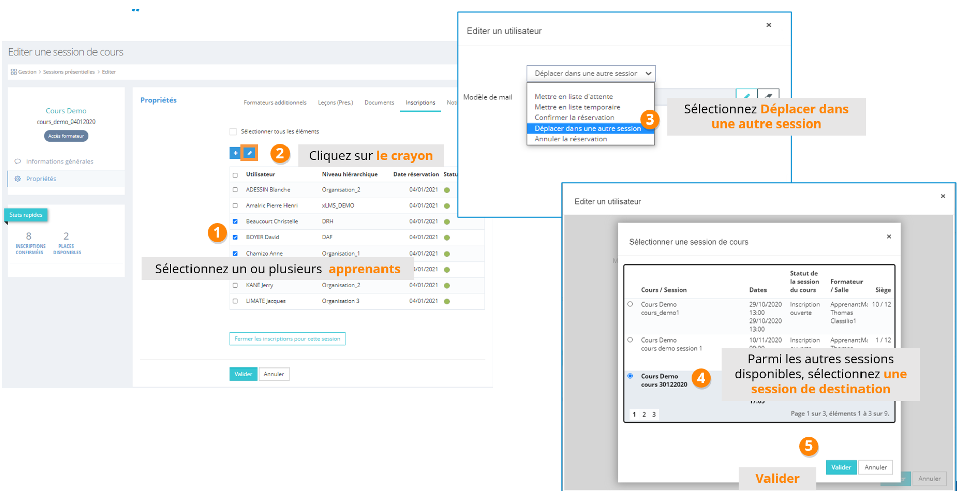Click the Gestion grid icon in the breadcrumb
This screenshot has height=491, width=957.
click(x=14, y=72)
